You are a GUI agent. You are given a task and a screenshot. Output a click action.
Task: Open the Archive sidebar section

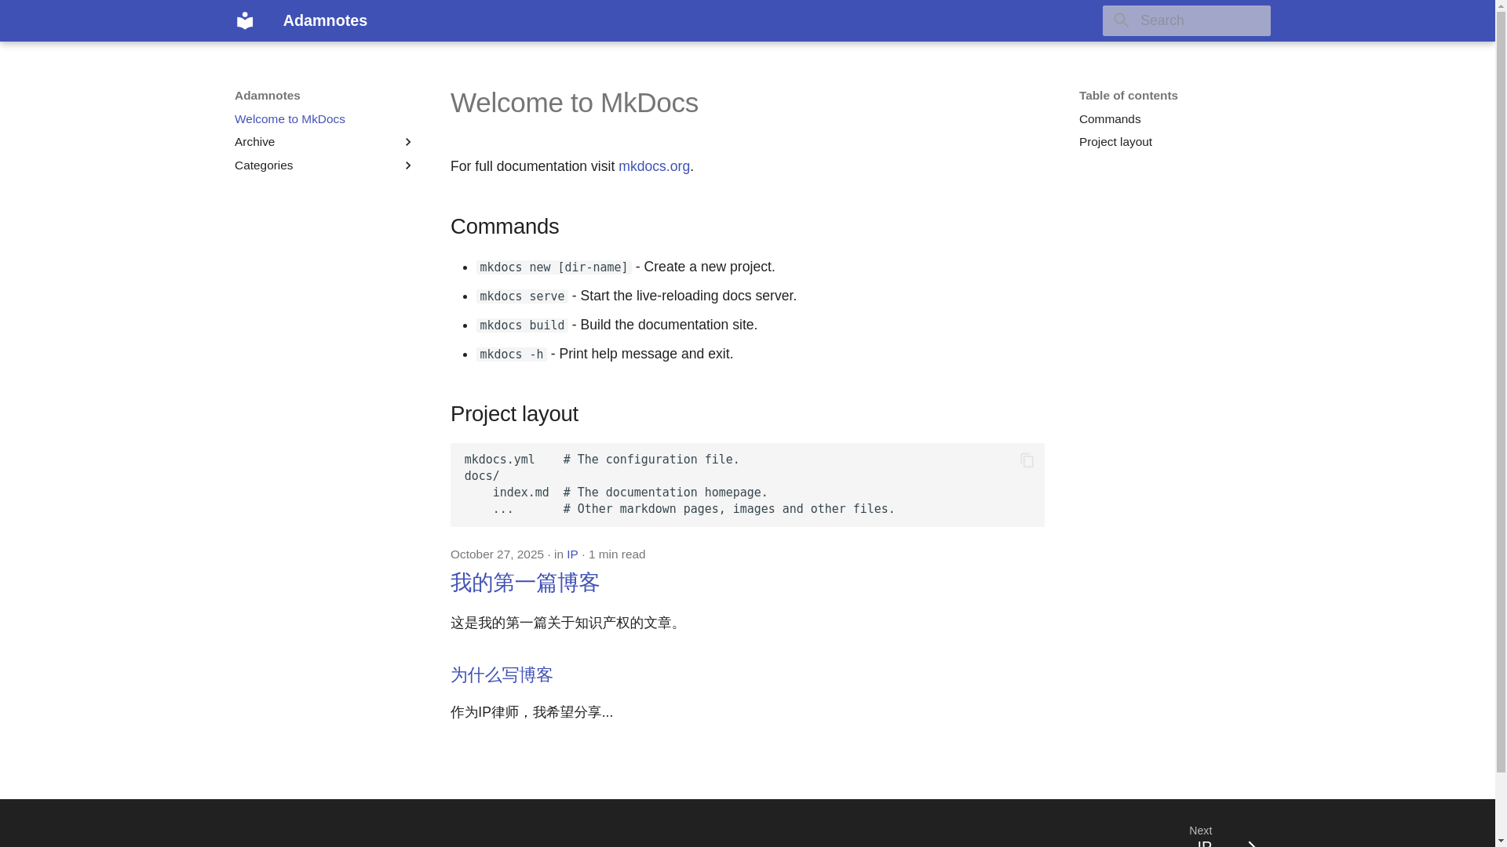click(x=255, y=142)
